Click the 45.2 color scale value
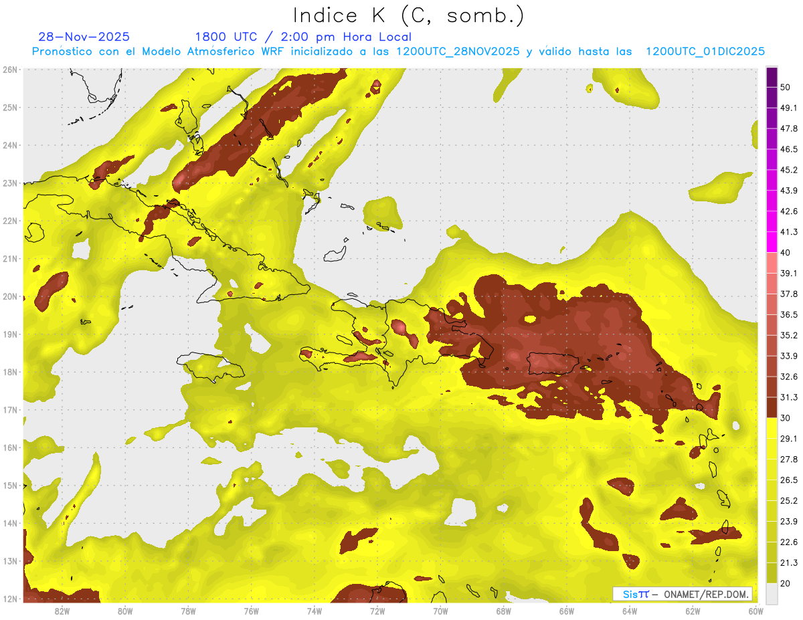 789,170
